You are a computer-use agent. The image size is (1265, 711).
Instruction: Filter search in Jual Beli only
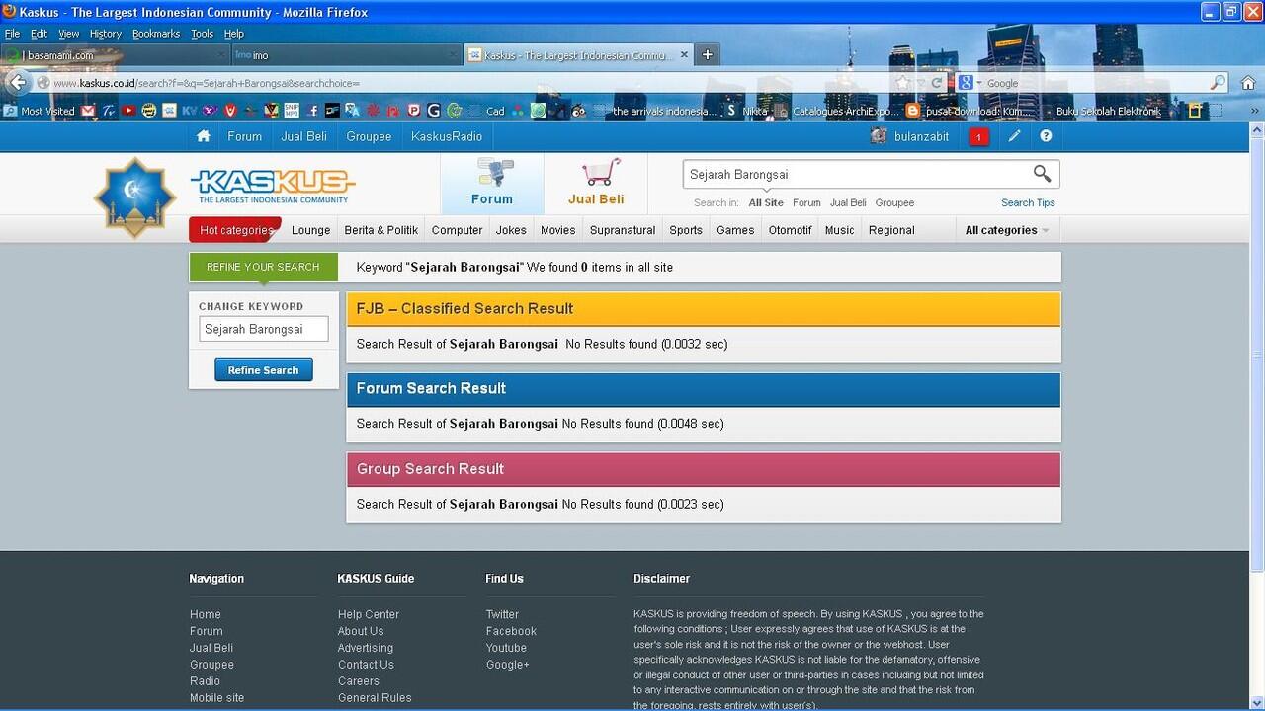pyautogui.click(x=848, y=202)
